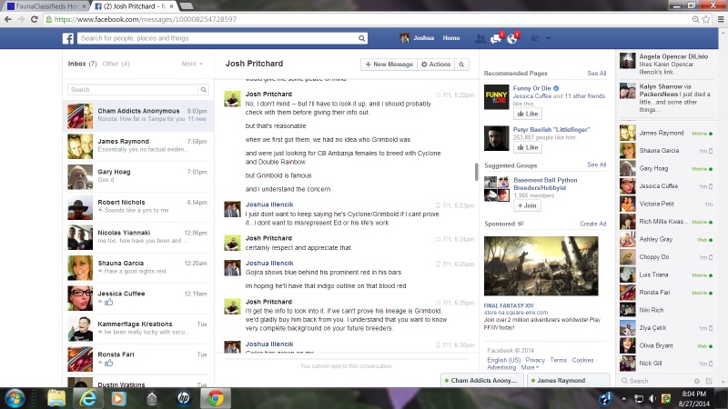Open the Final Fantasy XIV ad image
This screenshot has height=409, width=728.
point(541,266)
